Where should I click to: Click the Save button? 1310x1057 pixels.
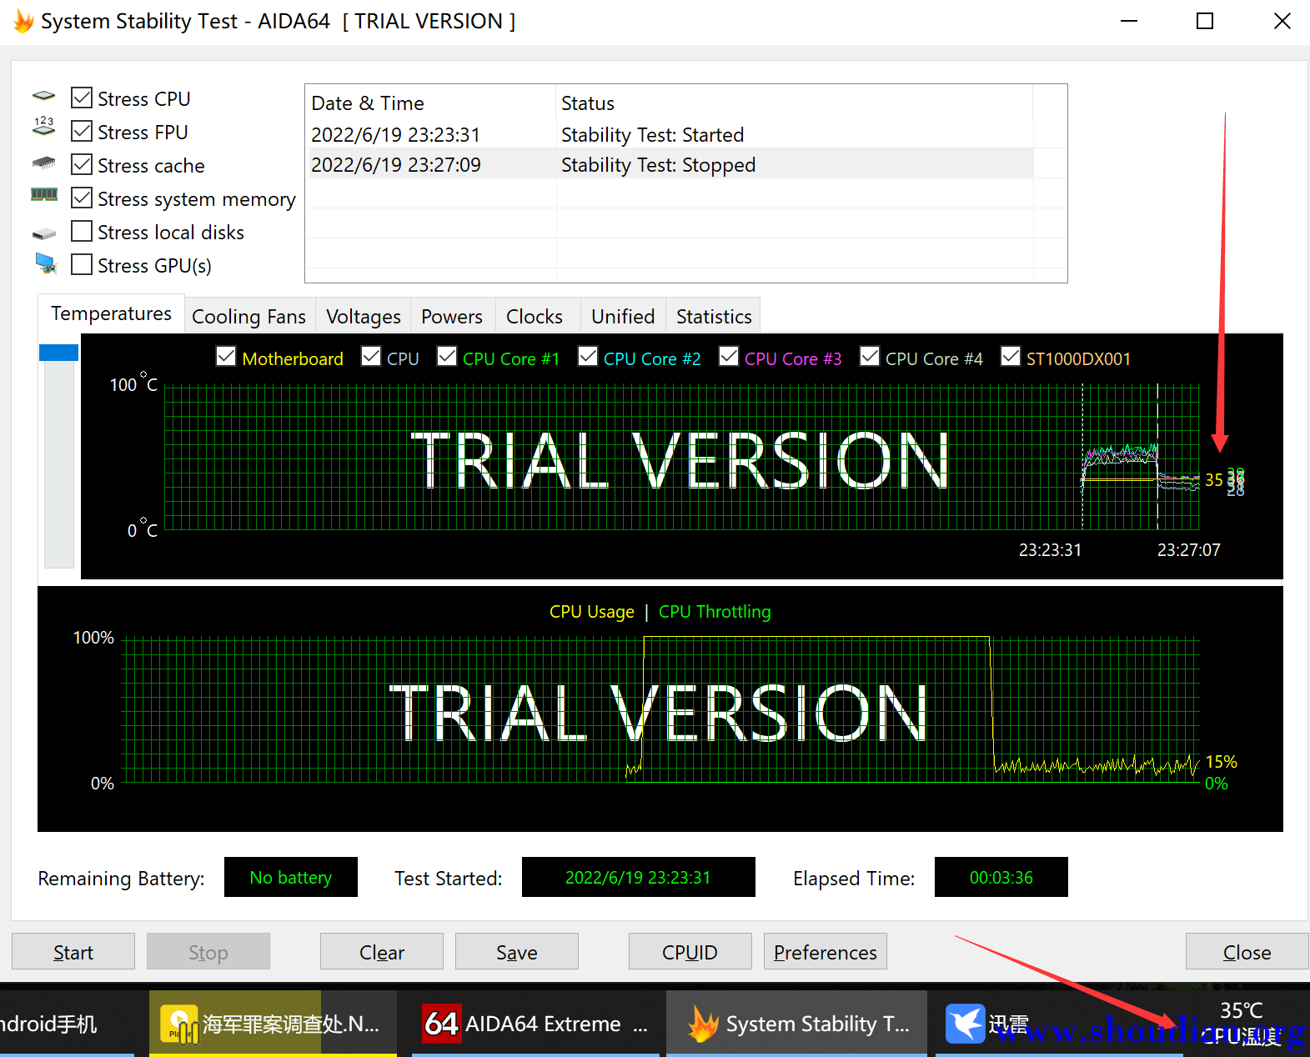pyautogui.click(x=517, y=951)
